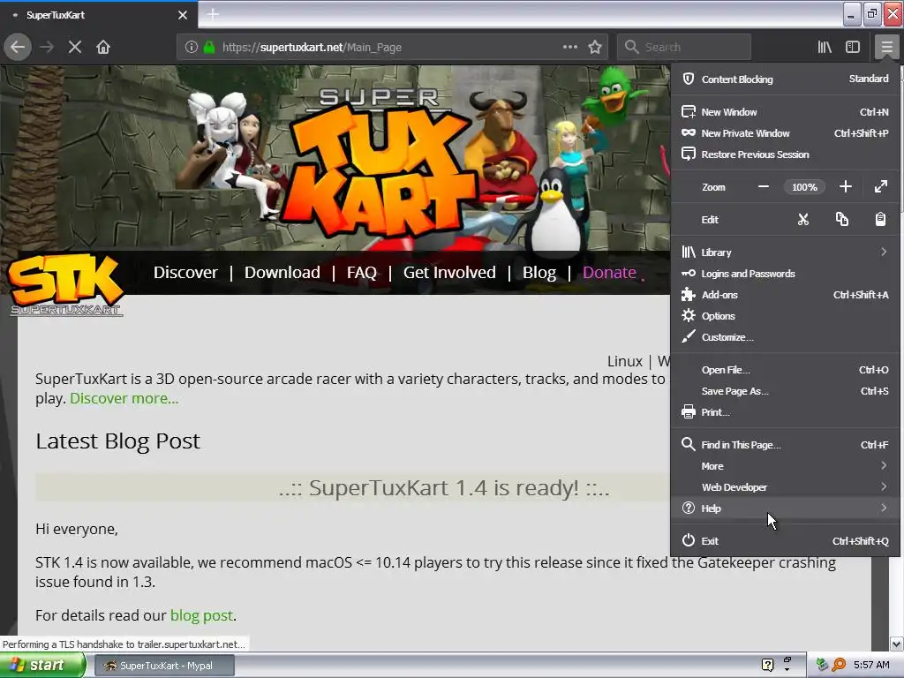Click the green padlock security icon
This screenshot has height=678, width=904.
point(209,47)
